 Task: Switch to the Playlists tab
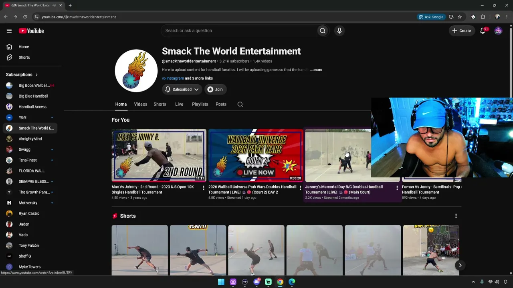(x=200, y=104)
